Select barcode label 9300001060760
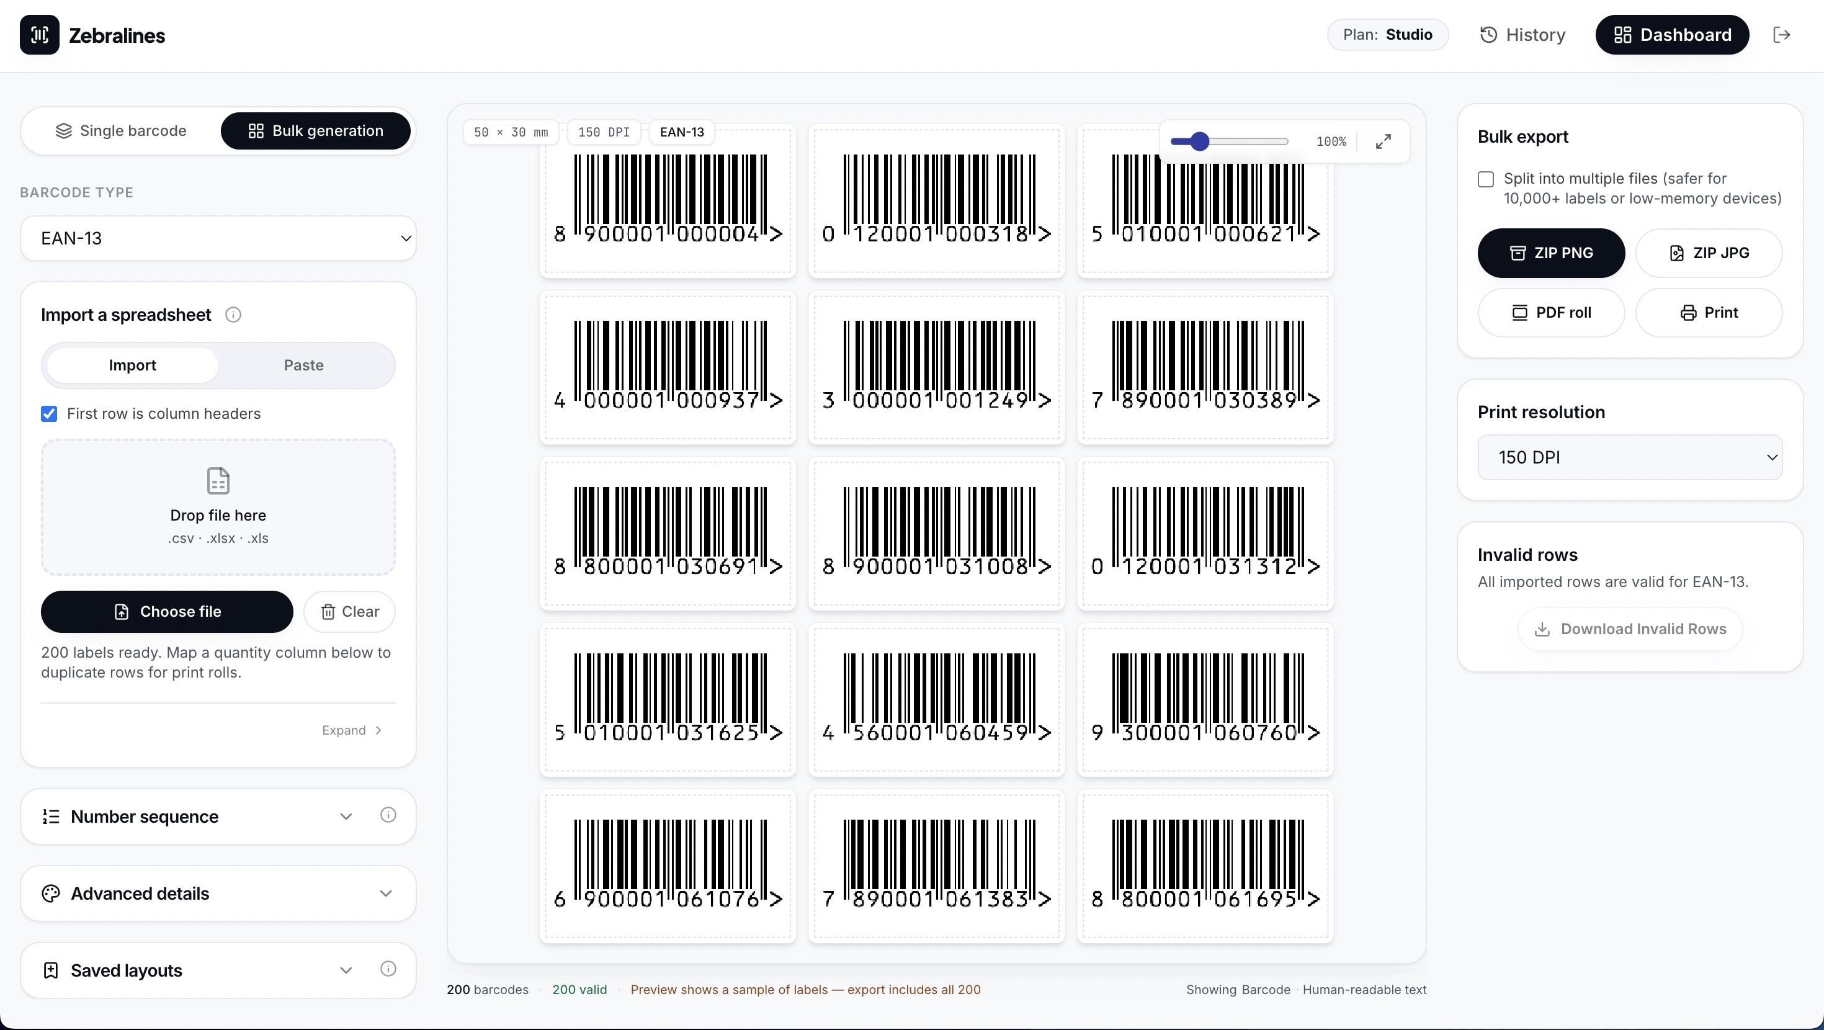Viewport: 1824px width, 1030px height. point(1205,700)
